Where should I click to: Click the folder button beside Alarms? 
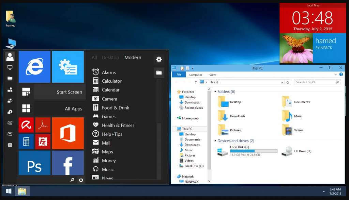point(159,73)
